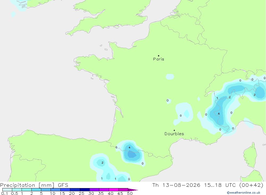Click the 4 value over the Pyrenees
Viewport: 266px width, 195px height.
tap(130, 147)
